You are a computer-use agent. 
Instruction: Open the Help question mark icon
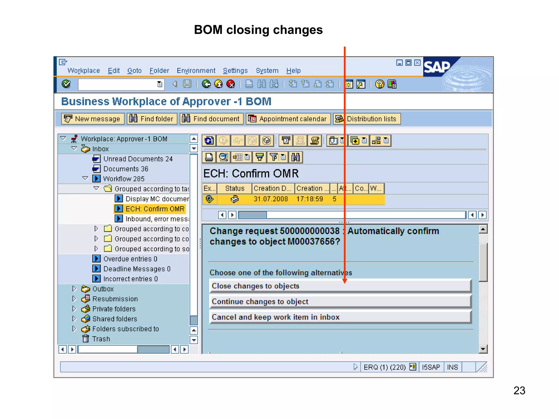tap(379, 84)
